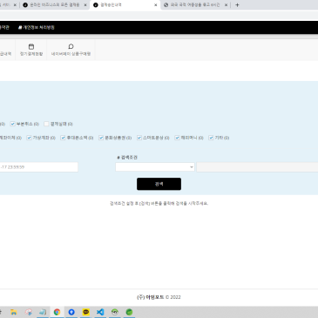318x318 pixels.
Task: Open the 정기결제현황 calendar icon menu
Action: [x=31, y=50]
